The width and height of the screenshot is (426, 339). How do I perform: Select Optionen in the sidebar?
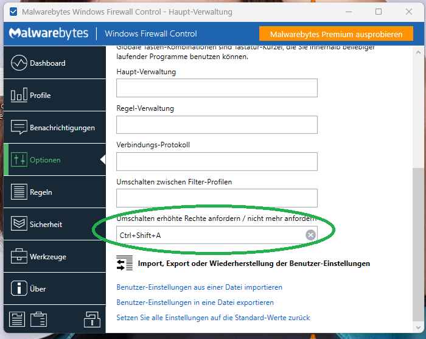pyautogui.click(x=55, y=159)
